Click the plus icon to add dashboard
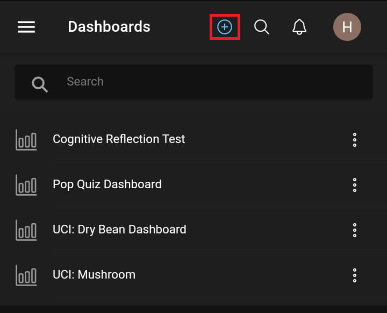The height and width of the screenshot is (313, 387). point(225,27)
